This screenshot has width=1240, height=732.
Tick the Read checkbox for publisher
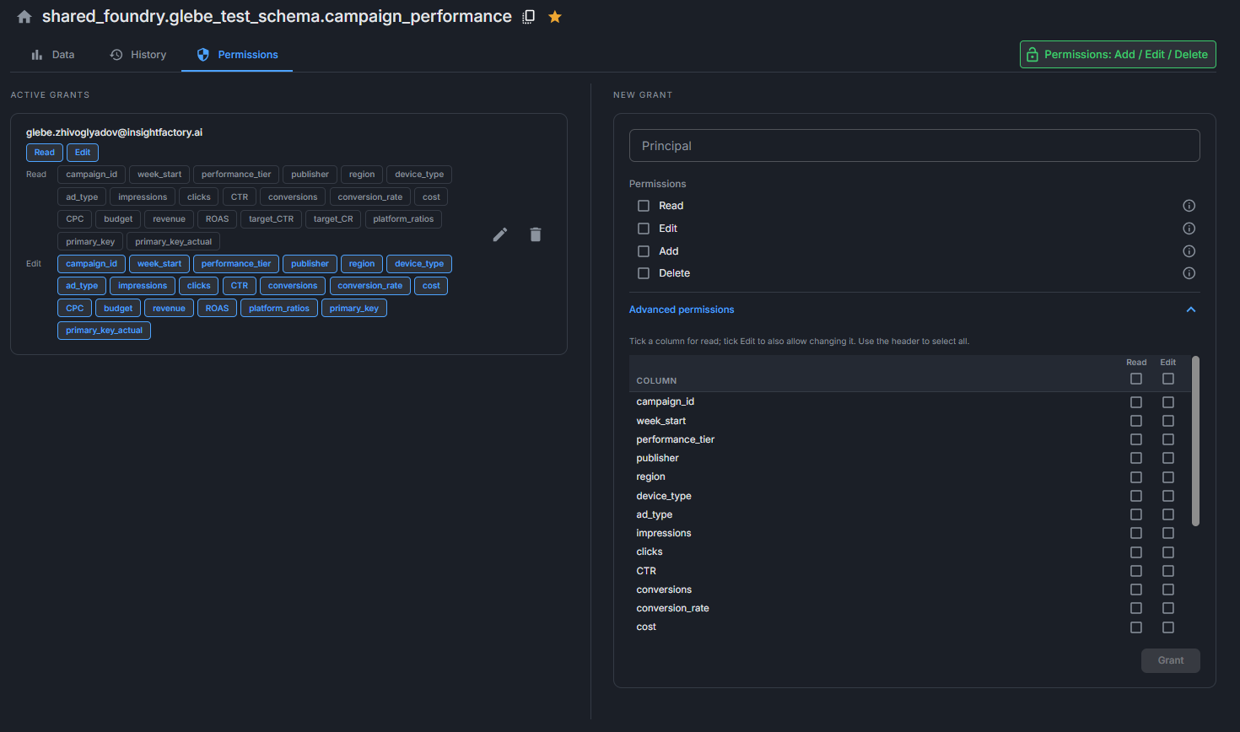point(1136,458)
